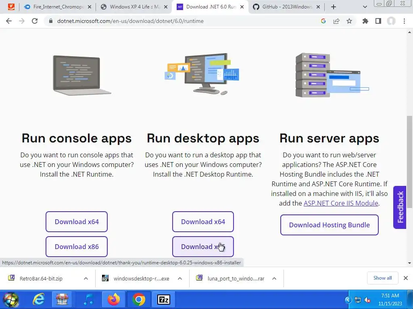This screenshot has height=309, width=413.
Task: Expand options for windowsdesktop exe download
Action: click(180, 278)
